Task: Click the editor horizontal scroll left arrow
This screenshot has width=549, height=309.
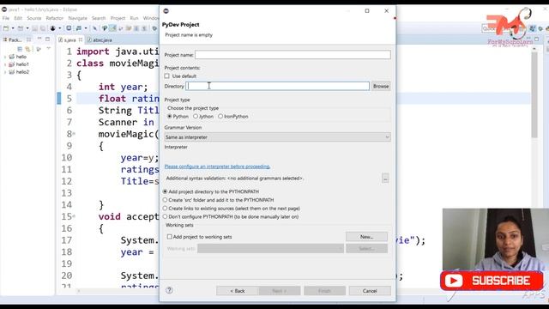Action: pos(79,291)
